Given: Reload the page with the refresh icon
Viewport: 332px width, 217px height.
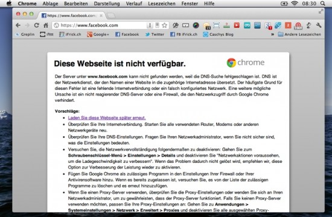Looking at the screenshot, I should pyautogui.click(x=37, y=25).
